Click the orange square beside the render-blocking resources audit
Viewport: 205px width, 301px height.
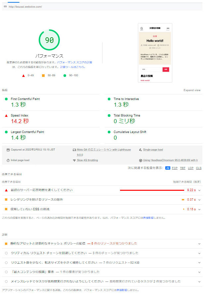pos(6,200)
